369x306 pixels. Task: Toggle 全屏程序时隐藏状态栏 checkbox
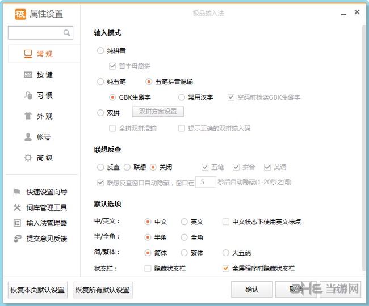[226, 269]
